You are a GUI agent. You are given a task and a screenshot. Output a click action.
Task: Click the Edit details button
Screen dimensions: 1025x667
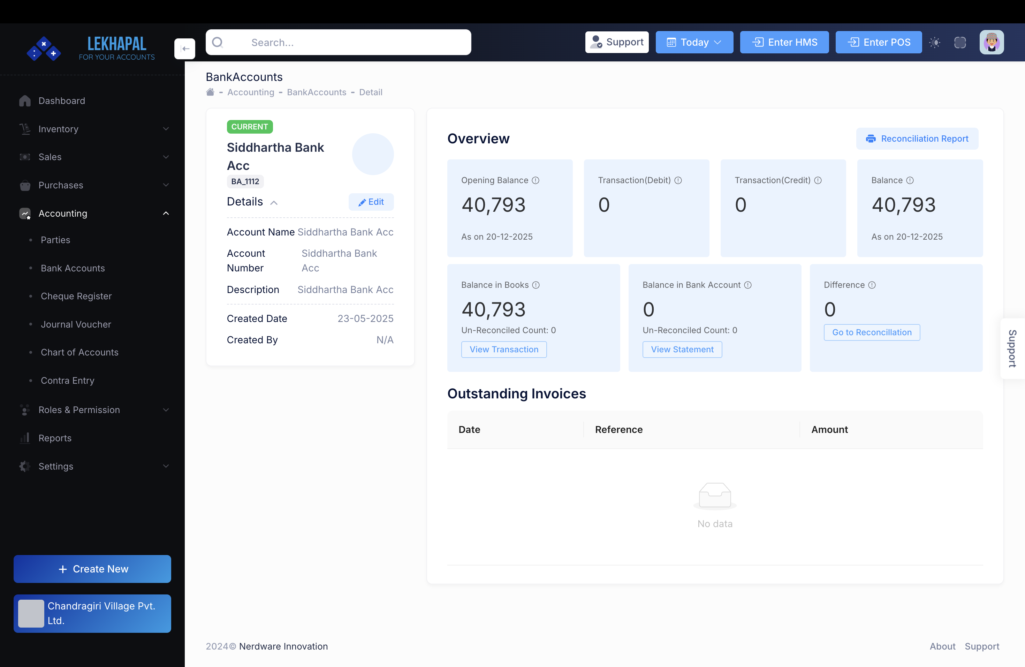(x=371, y=202)
